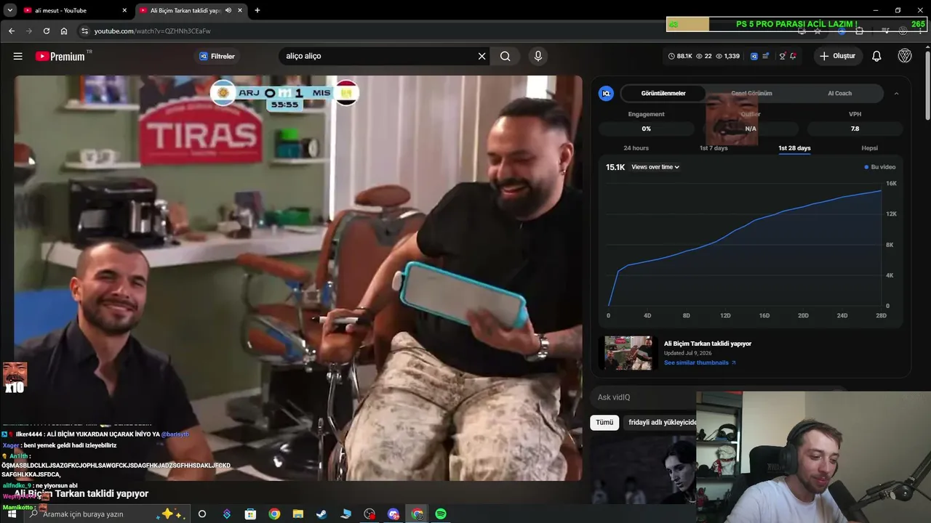
Task: Collapse the vidIQ panel chevron
Action: (x=896, y=93)
